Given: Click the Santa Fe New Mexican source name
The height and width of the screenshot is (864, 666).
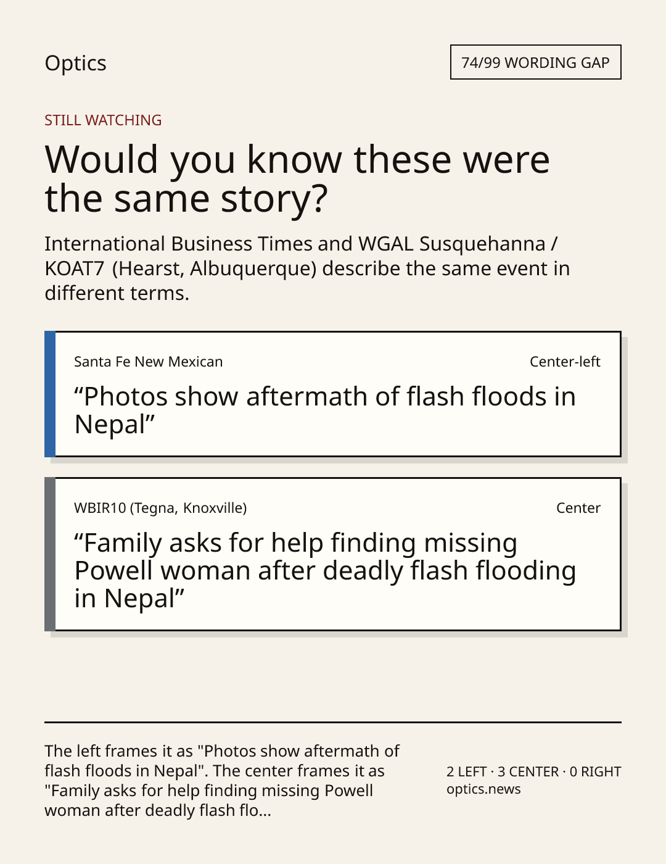Looking at the screenshot, I should [148, 362].
